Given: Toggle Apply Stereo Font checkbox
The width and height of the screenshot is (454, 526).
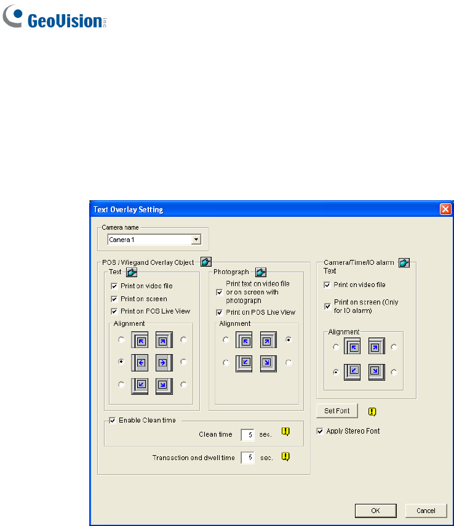Looking at the screenshot, I should click(x=320, y=431).
